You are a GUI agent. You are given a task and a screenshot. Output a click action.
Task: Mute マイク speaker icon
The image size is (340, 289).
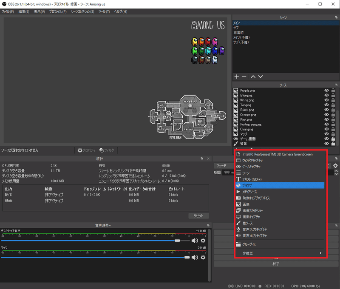pyautogui.click(x=195, y=258)
